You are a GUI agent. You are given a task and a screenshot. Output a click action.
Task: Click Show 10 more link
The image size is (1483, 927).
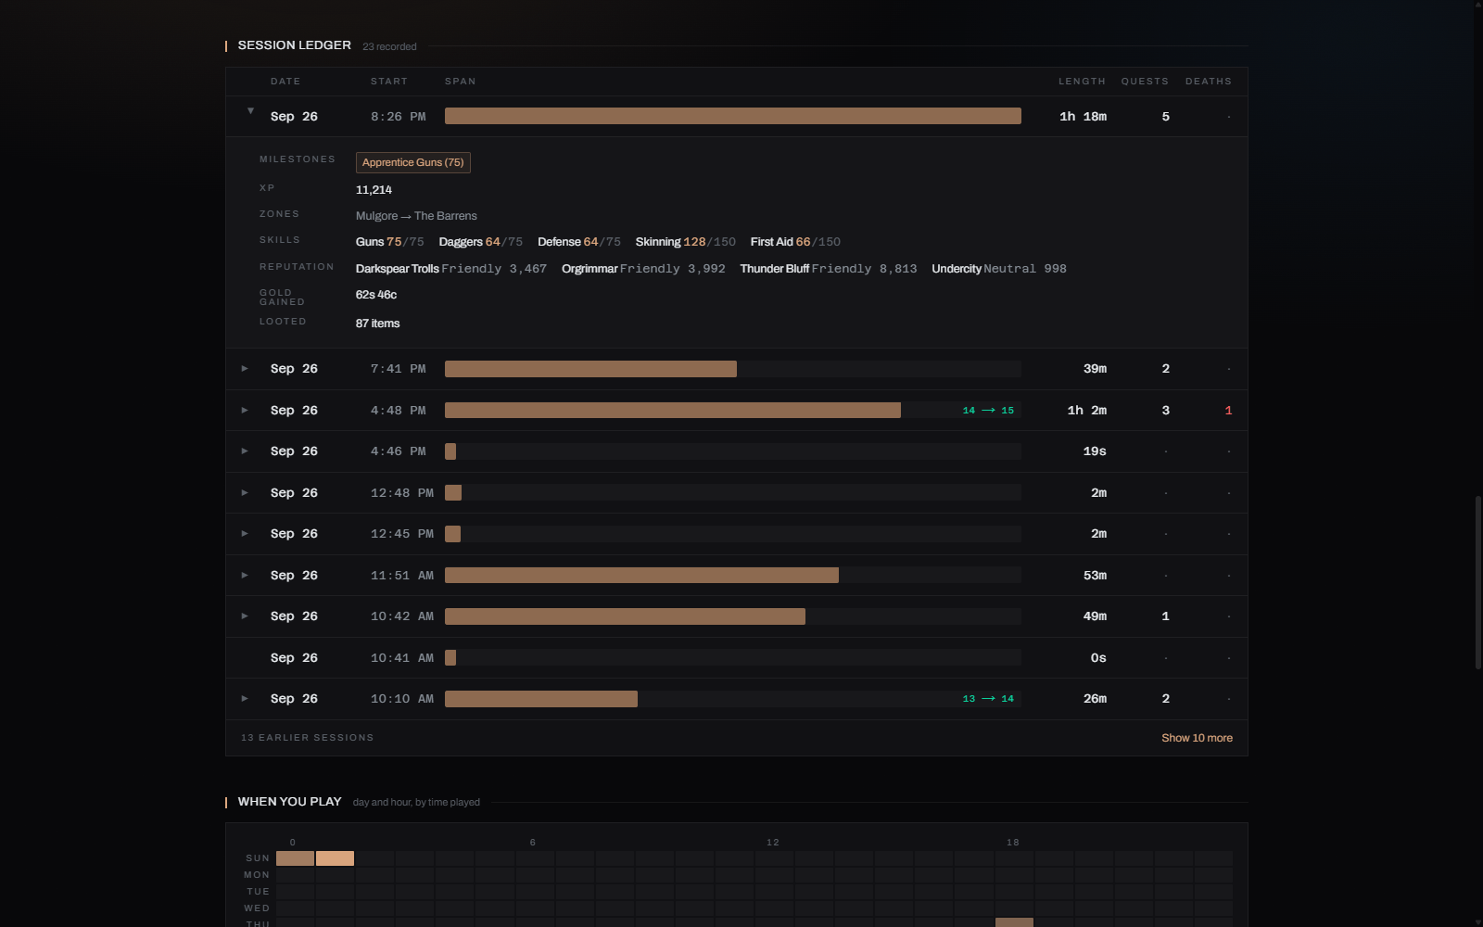[1197, 738]
